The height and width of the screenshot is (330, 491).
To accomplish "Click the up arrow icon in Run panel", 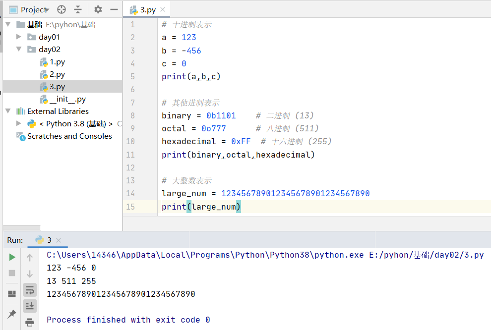I will 29,257.
